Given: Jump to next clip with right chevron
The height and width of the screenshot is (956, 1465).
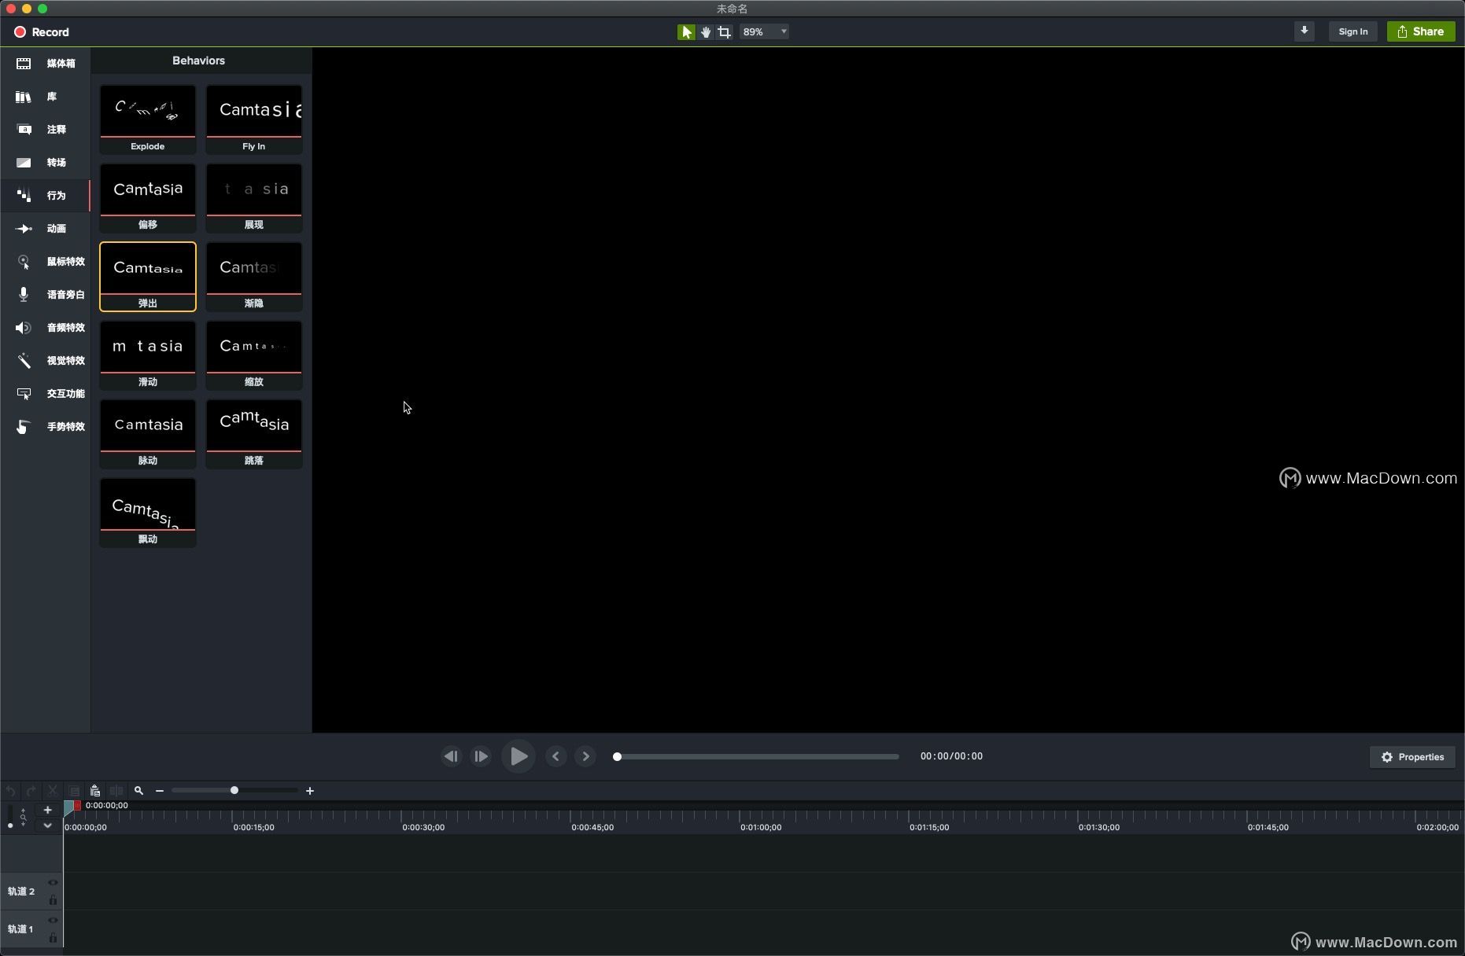Looking at the screenshot, I should coord(585,756).
